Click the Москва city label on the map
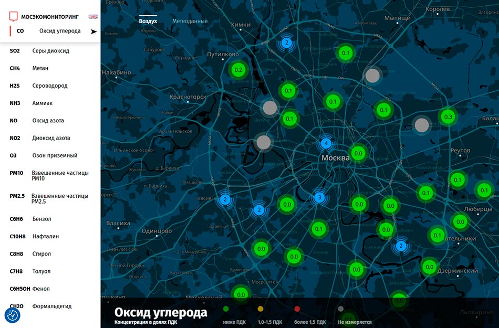The height and width of the screenshot is (328, 499). coord(335,158)
